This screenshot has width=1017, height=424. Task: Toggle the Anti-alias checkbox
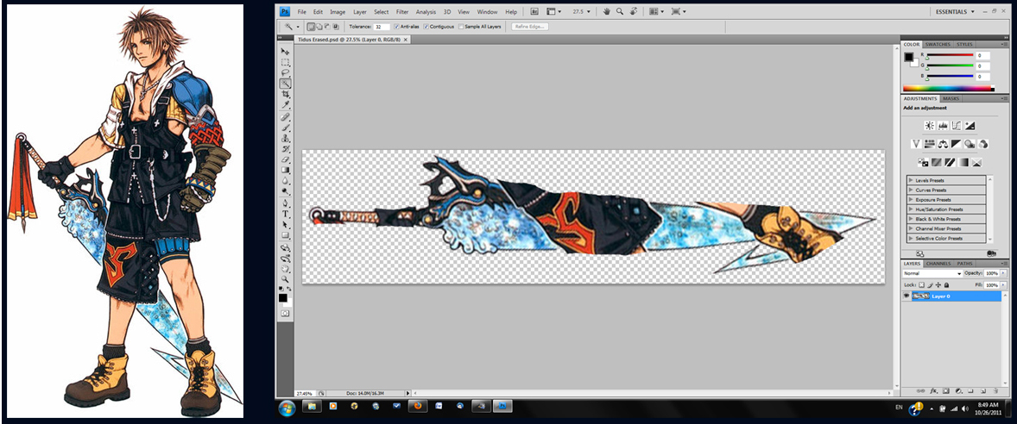click(396, 27)
